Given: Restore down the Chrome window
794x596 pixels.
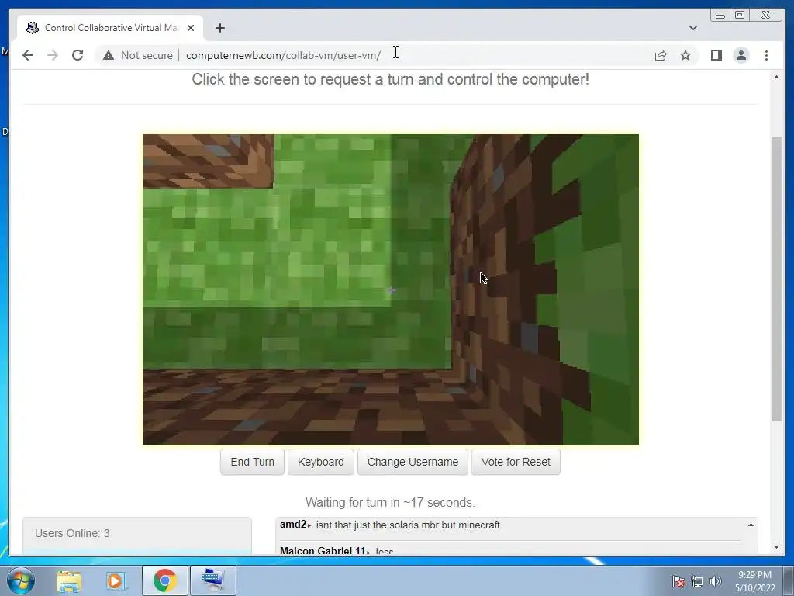Looking at the screenshot, I should click(x=739, y=16).
